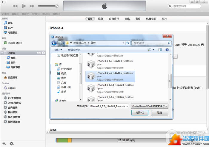
Task: Select 影片 in the library sidebar
Action: 8,28
